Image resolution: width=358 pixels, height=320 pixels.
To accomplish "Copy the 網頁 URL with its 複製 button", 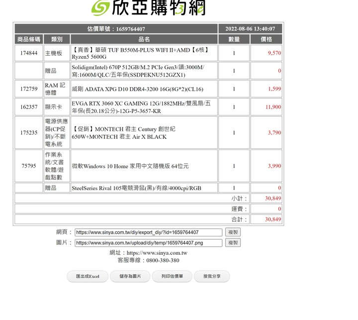I will (233, 232).
